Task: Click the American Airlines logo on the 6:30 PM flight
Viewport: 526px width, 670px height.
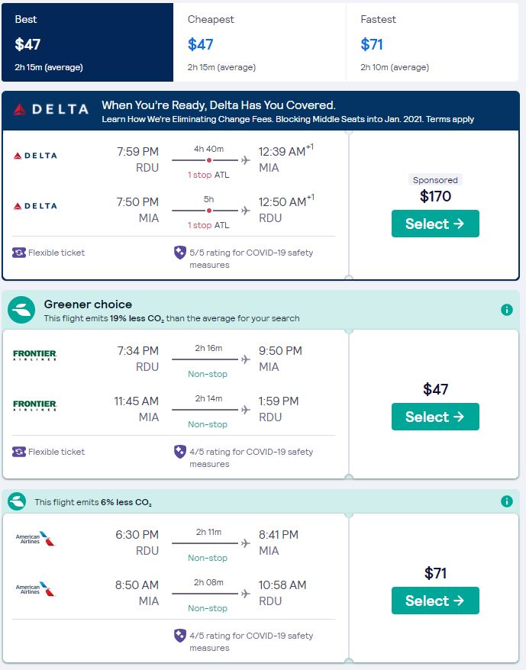Action: pos(36,539)
